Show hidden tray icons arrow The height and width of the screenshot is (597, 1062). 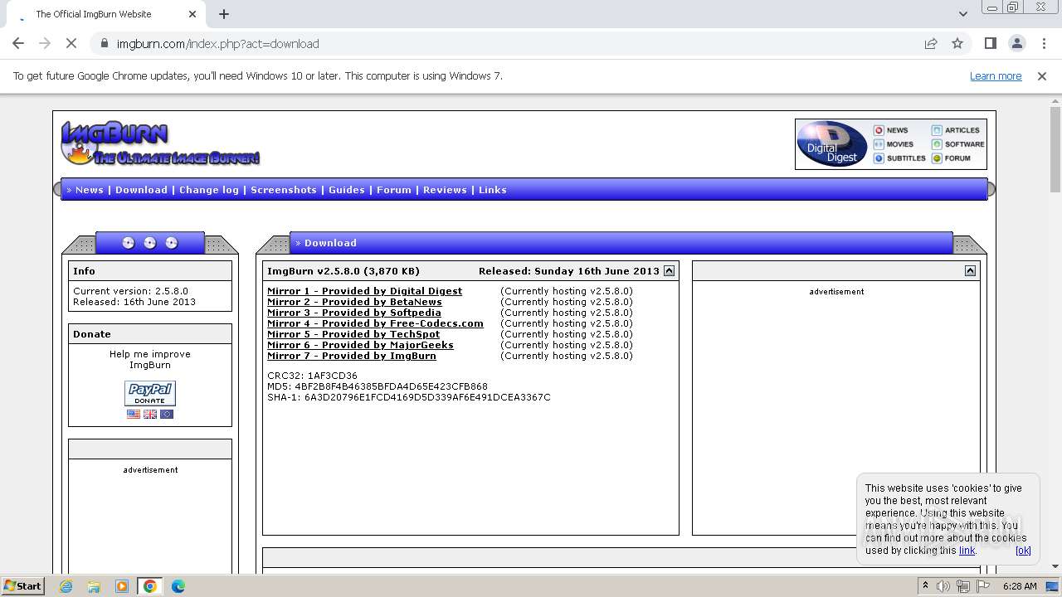coord(925,586)
